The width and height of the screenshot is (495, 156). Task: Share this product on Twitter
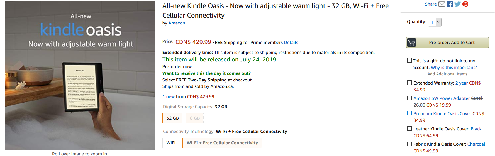[x=457, y=4]
